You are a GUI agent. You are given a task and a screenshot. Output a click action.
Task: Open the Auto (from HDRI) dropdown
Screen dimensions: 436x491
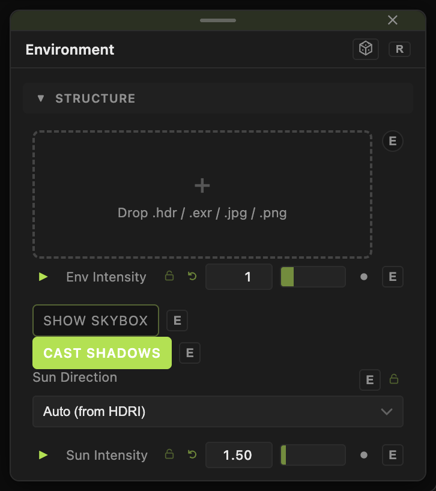tap(217, 411)
